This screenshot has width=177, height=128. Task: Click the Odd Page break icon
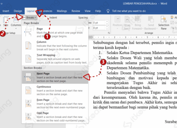[x=28, y=117]
